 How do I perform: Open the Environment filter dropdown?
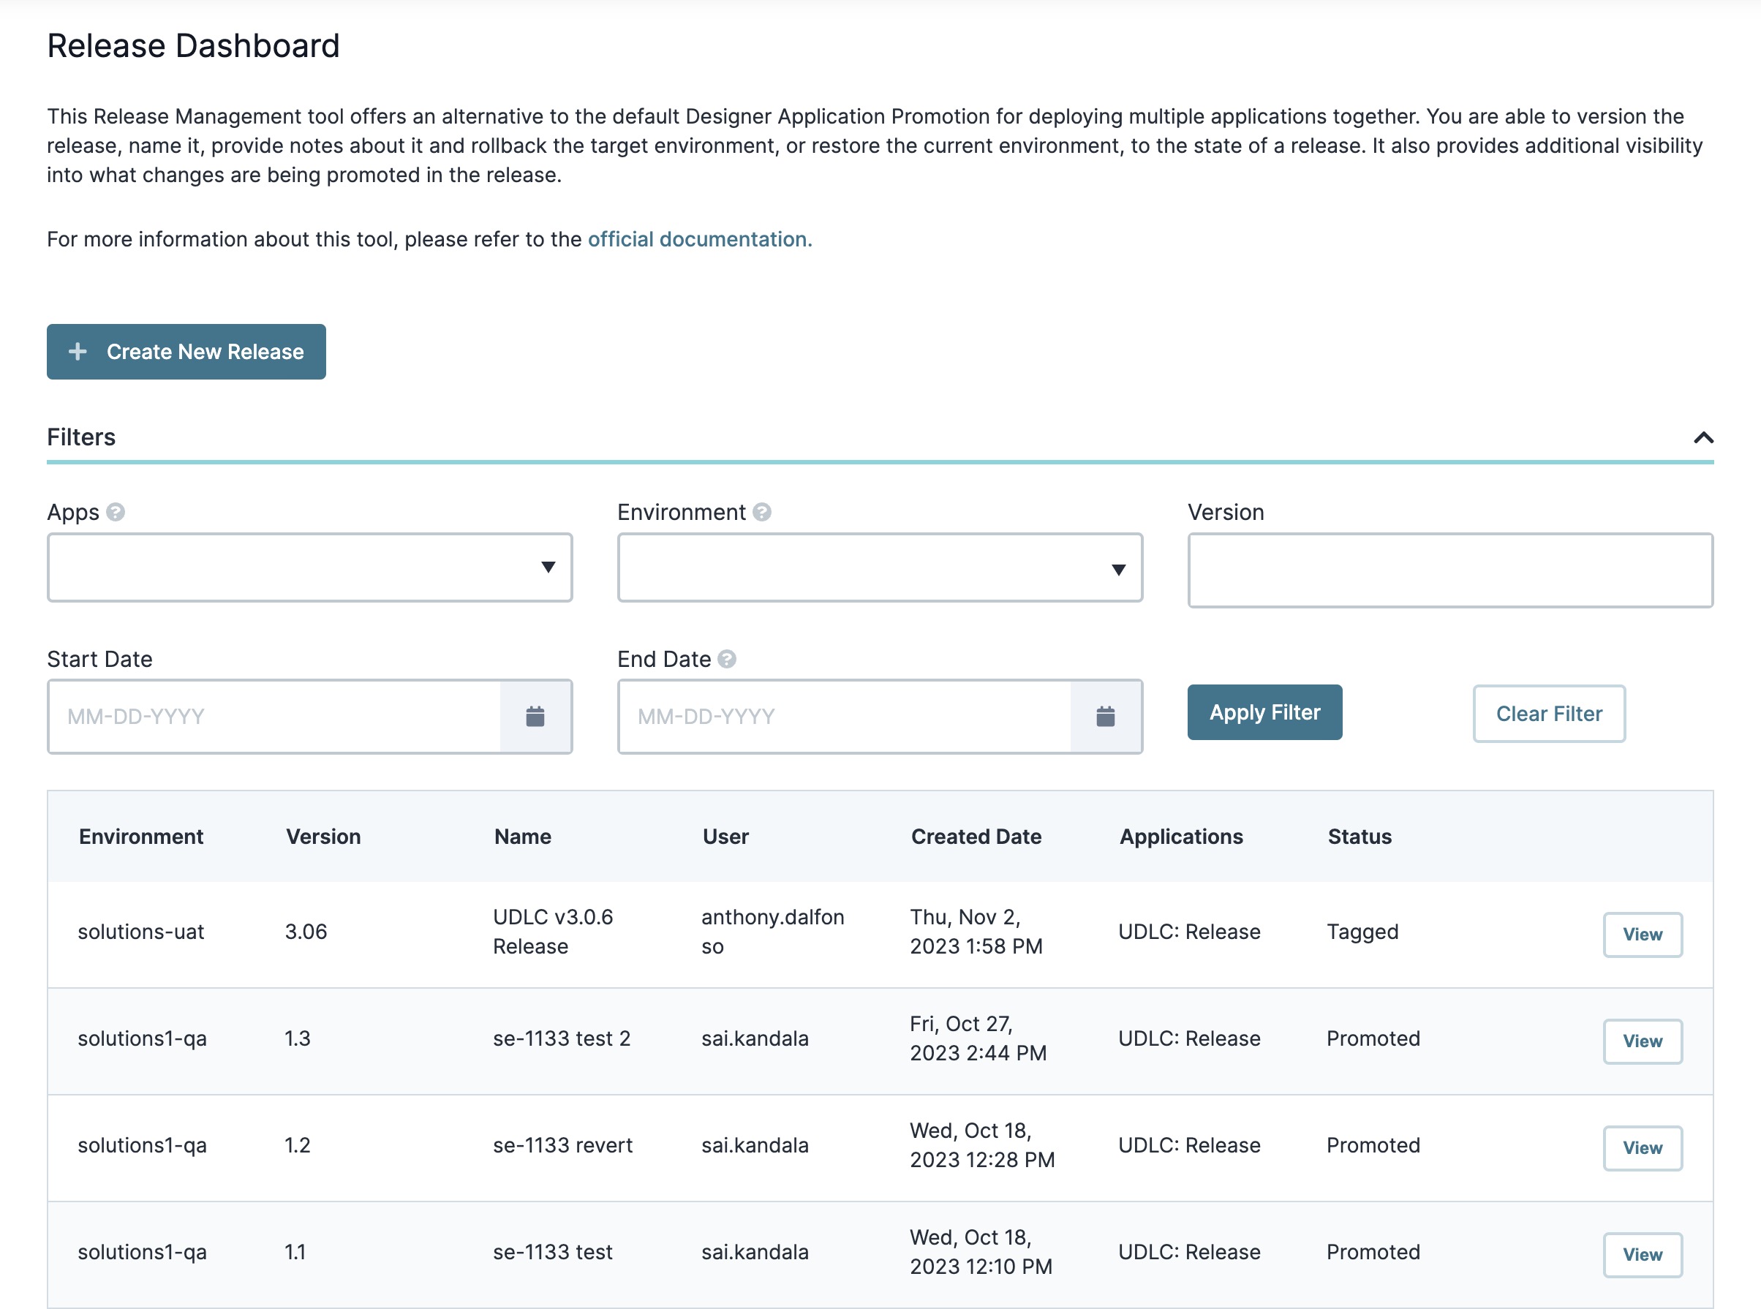pyautogui.click(x=880, y=567)
